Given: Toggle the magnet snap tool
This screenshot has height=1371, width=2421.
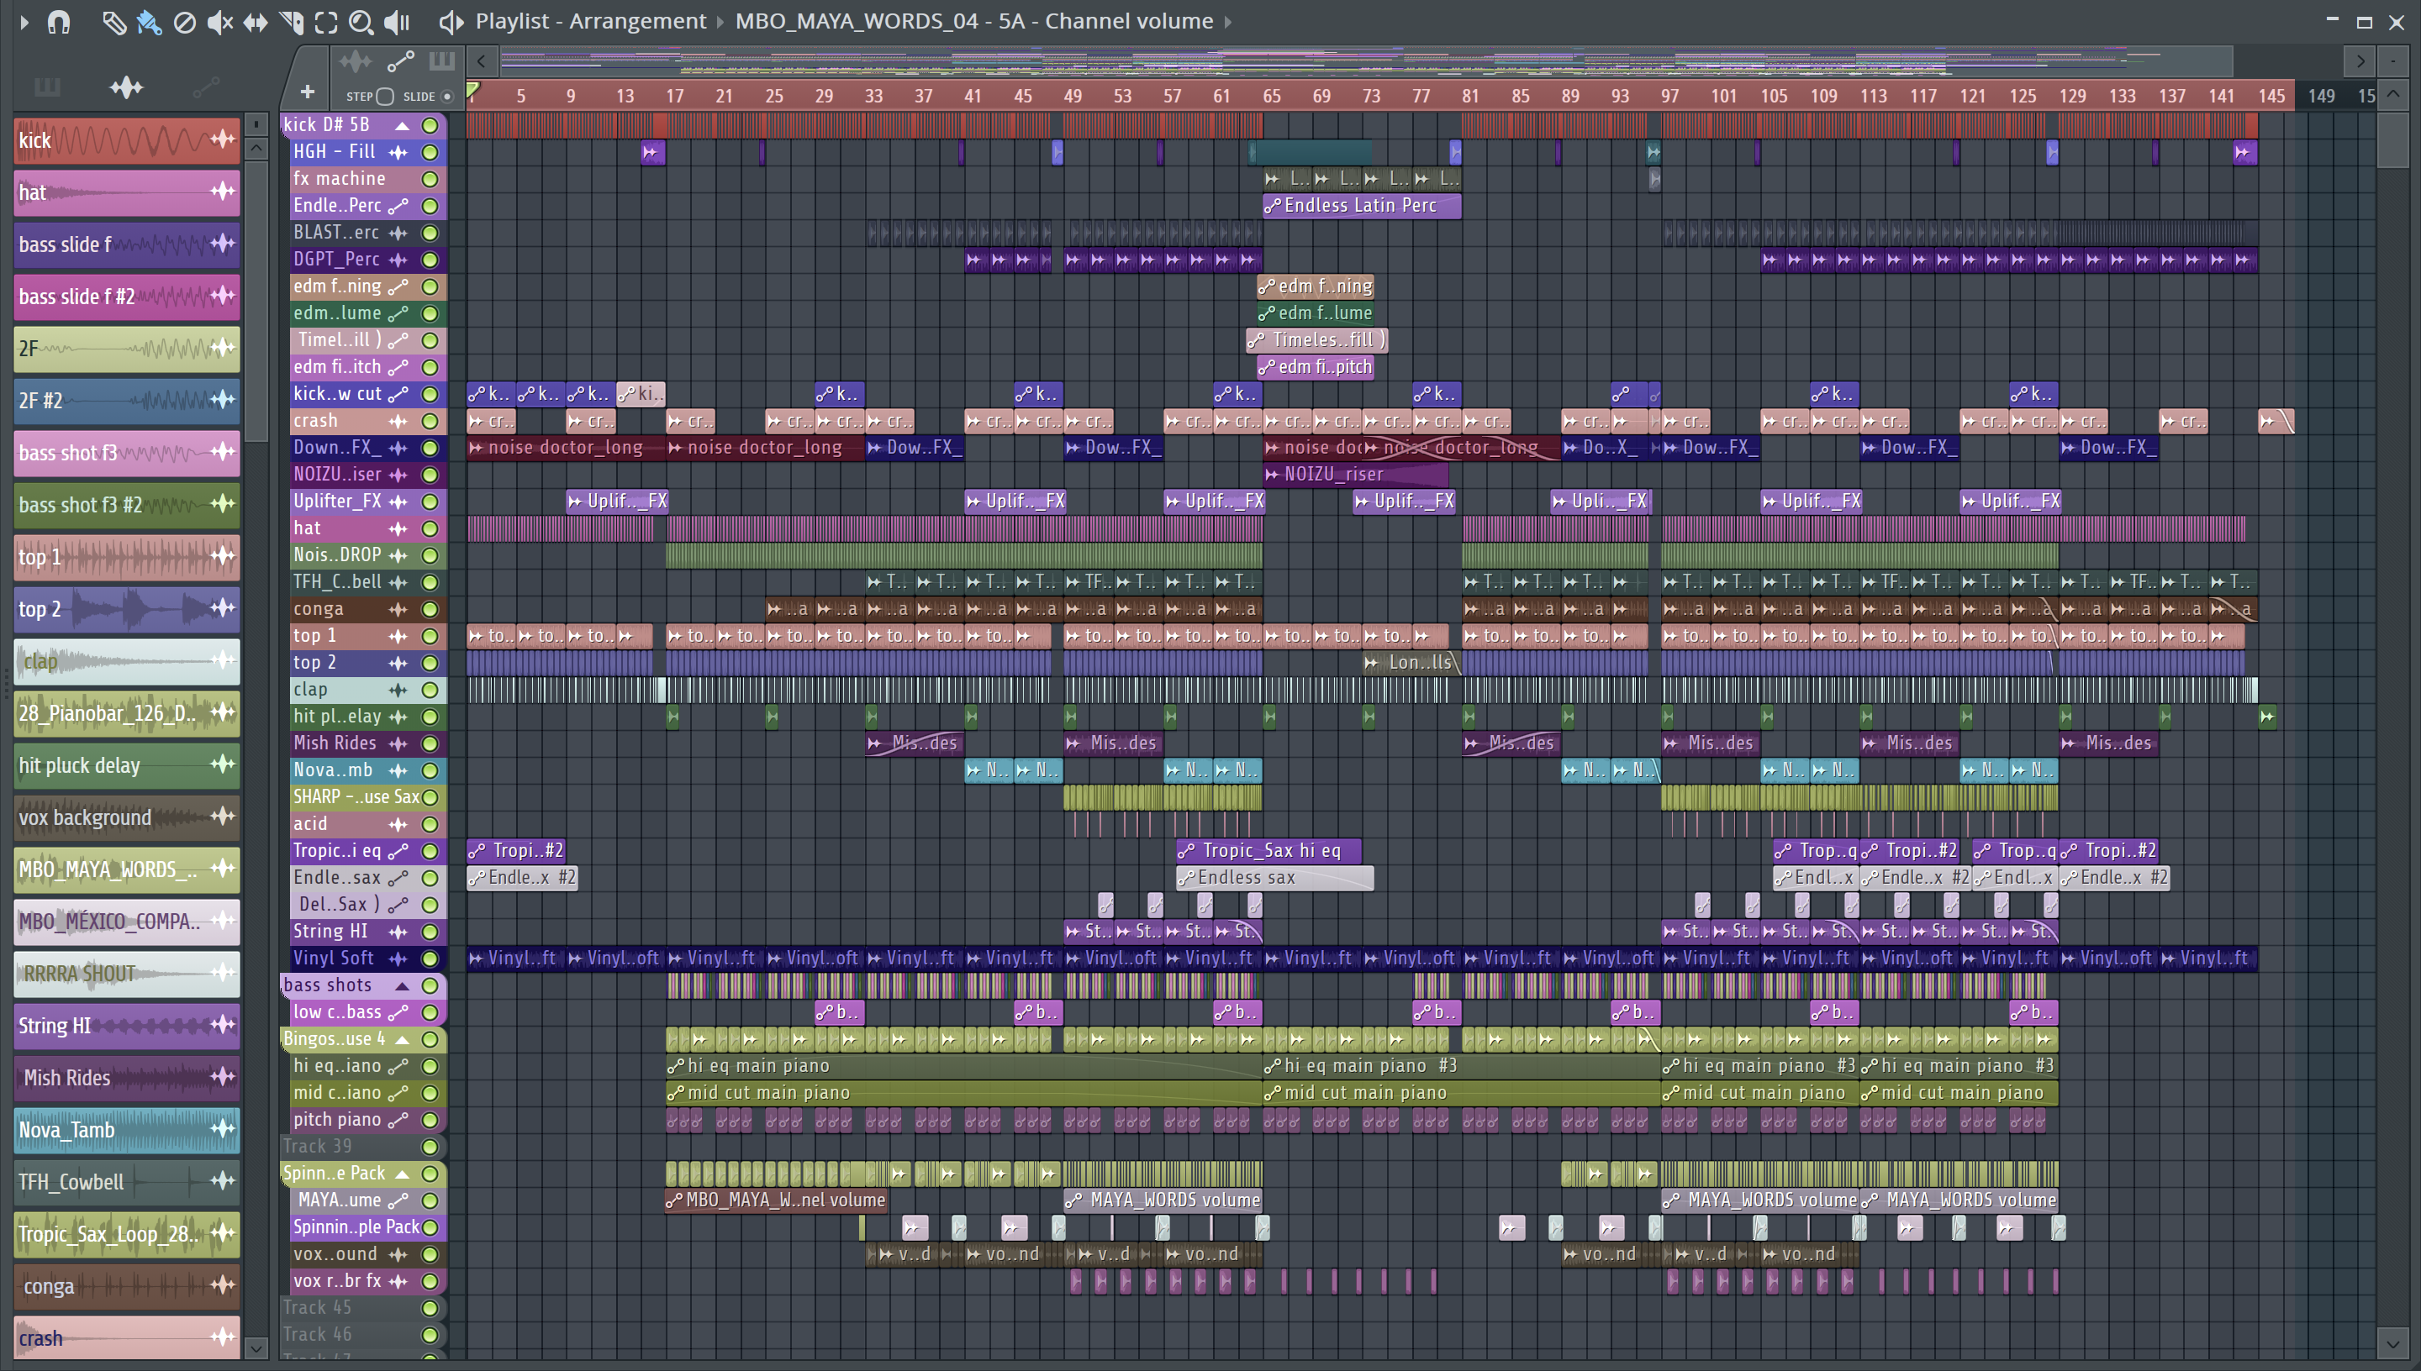Looking at the screenshot, I should (58, 22).
